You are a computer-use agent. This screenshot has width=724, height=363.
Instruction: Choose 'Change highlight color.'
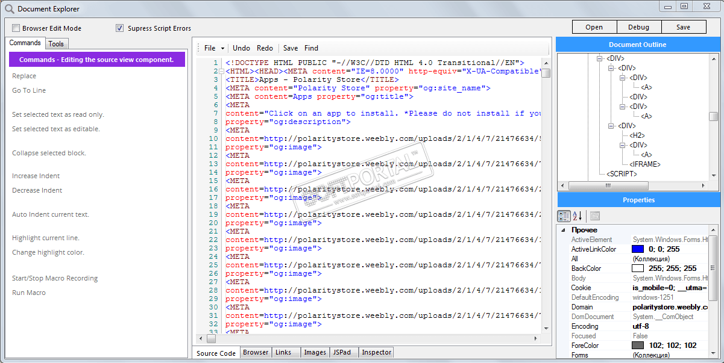point(48,252)
